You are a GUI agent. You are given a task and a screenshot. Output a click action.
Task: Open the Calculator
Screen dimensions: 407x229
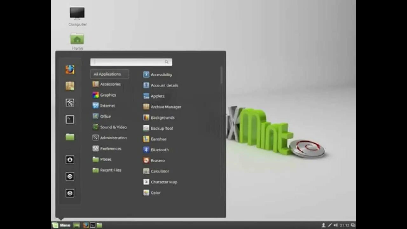point(156,171)
